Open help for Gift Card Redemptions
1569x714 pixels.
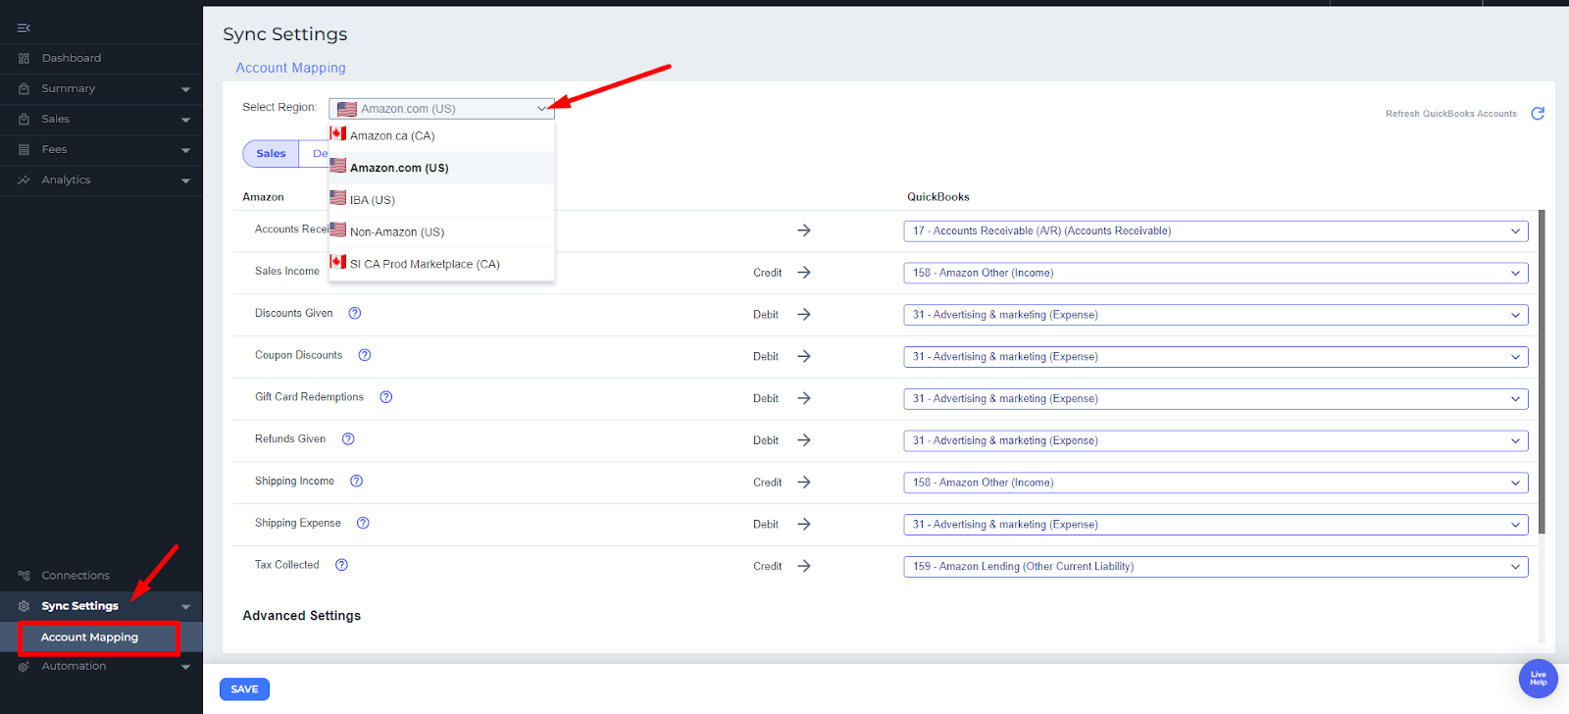click(x=386, y=397)
